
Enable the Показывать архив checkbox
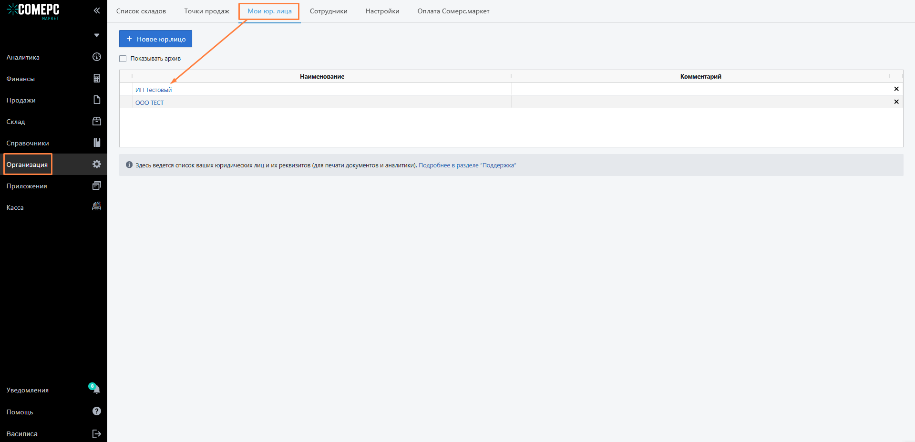123,59
